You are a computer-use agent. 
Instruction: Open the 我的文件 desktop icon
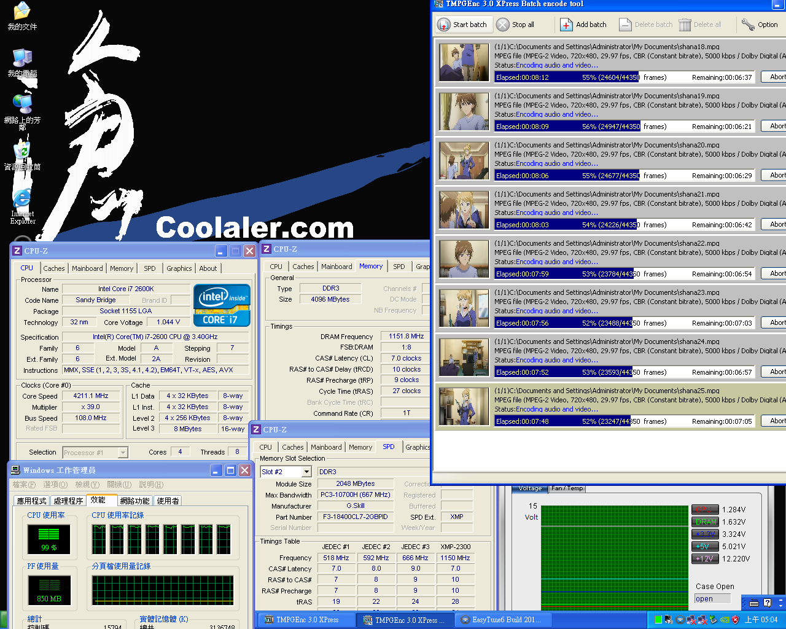tap(22, 16)
